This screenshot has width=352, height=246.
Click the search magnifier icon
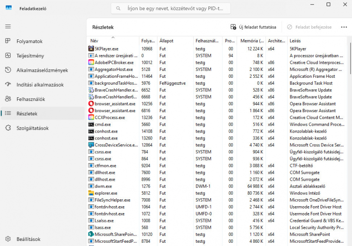pyautogui.click(x=118, y=8)
